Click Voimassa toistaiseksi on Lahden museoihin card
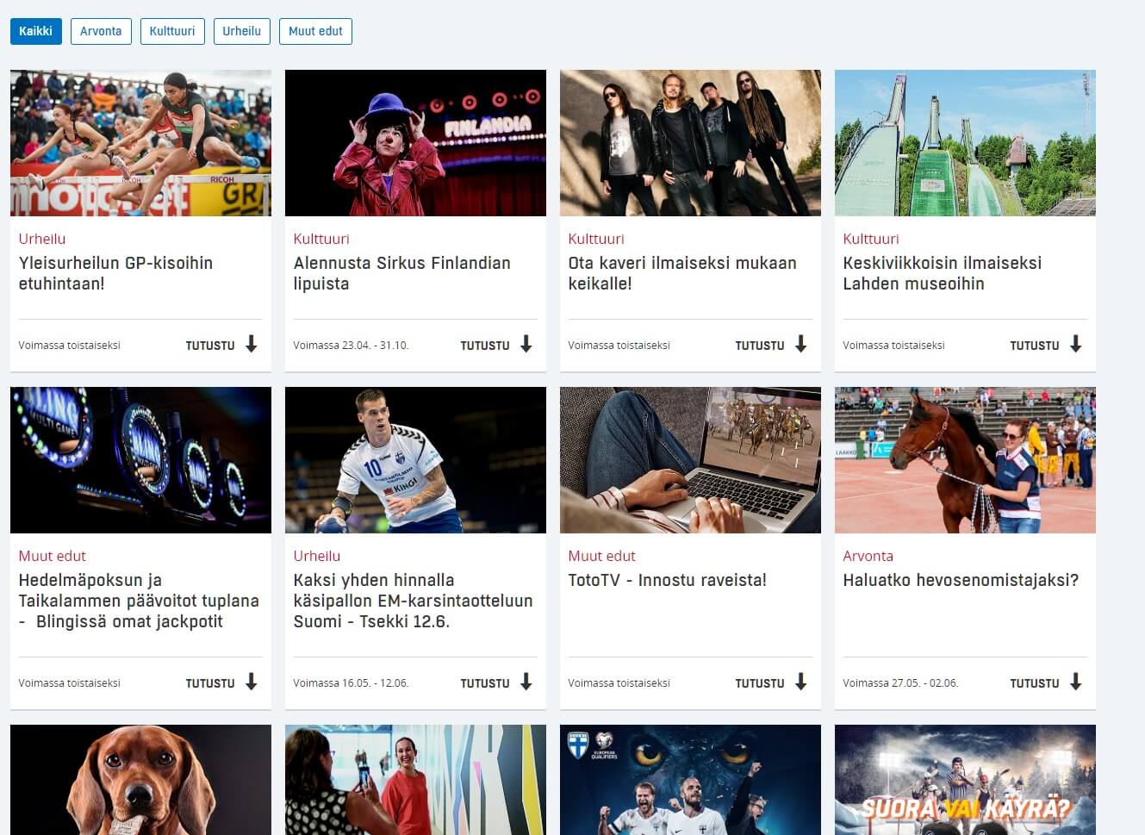1145x835 pixels. coord(894,346)
